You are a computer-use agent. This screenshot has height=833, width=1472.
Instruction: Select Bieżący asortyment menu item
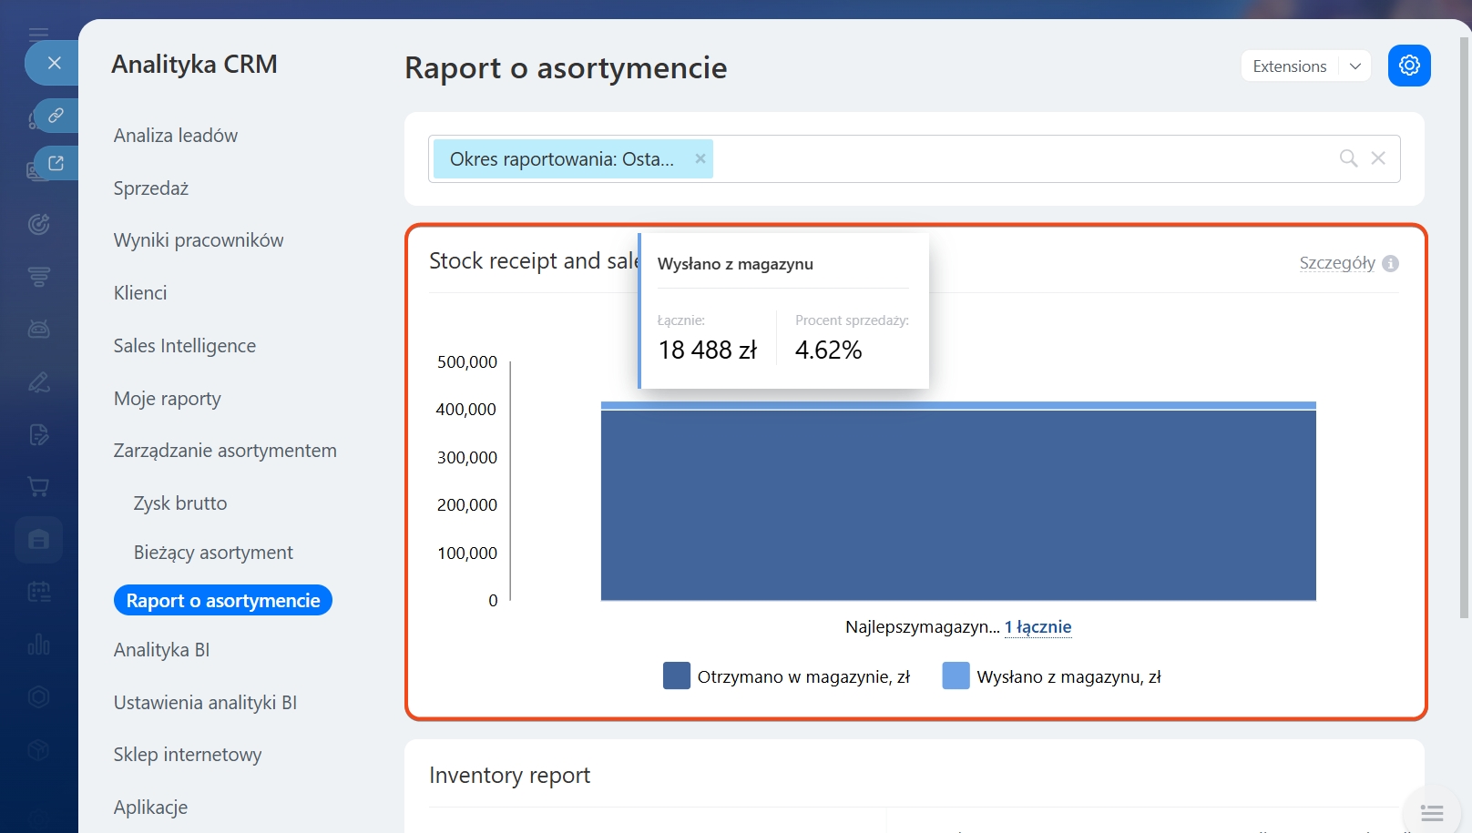point(213,553)
